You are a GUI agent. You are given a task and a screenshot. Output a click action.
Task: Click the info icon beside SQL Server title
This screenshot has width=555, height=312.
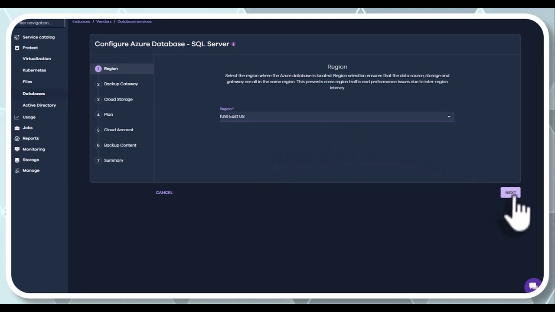point(233,44)
